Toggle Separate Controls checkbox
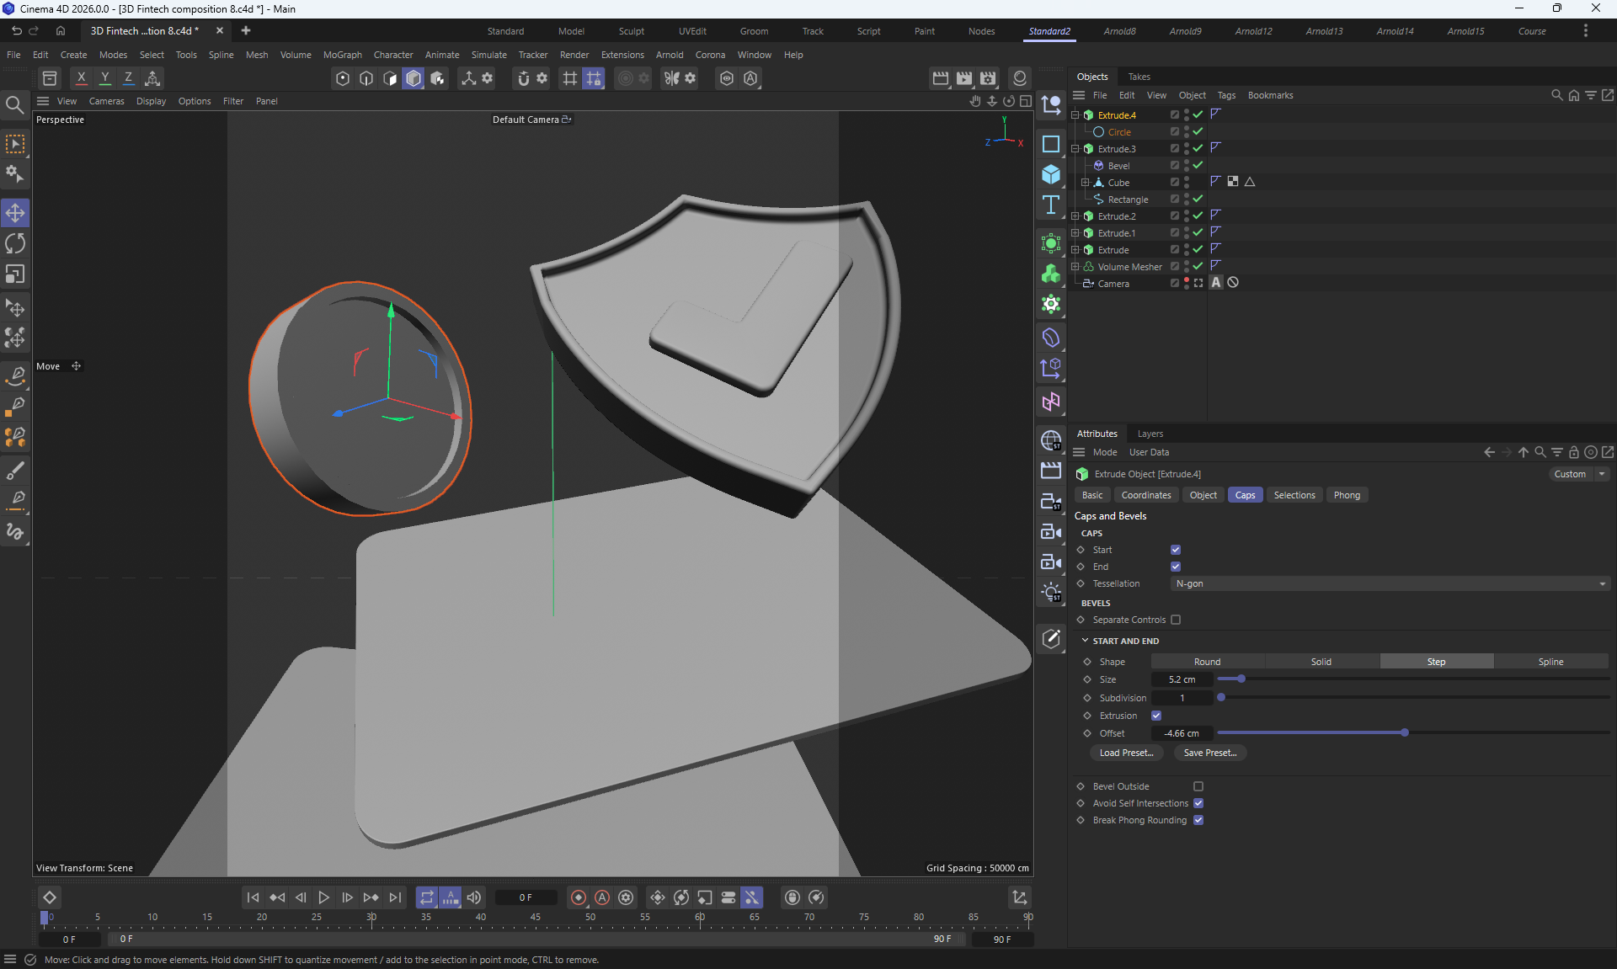The height and width of the screenshot is (969, 1617). [x=1175, y=620]
